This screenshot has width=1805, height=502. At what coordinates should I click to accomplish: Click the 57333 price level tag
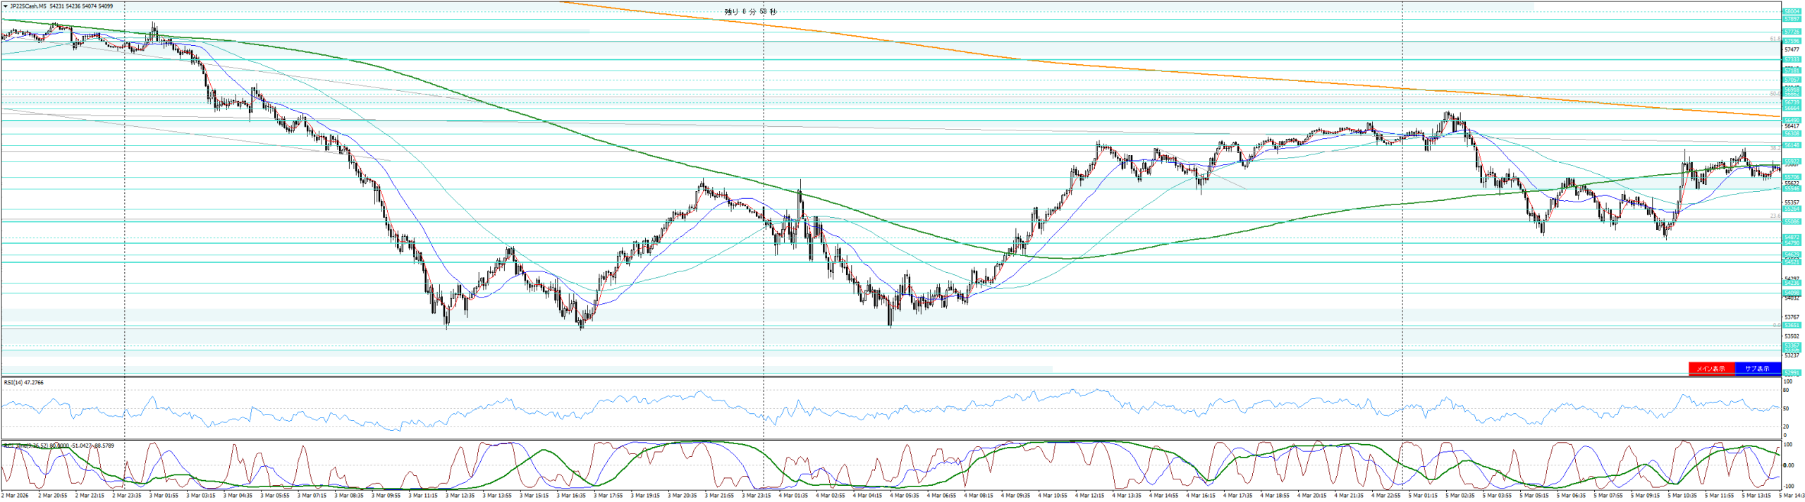[1792, 60]
